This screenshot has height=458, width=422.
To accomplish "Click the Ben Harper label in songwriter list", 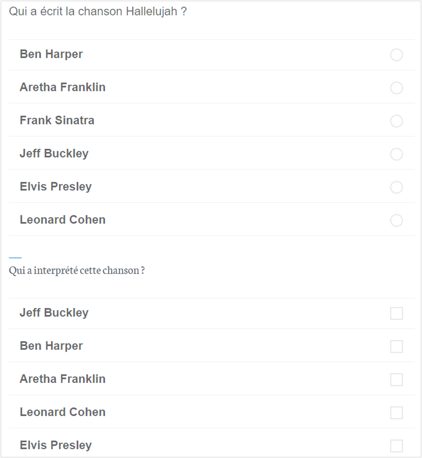I will [x=51, y=54].
